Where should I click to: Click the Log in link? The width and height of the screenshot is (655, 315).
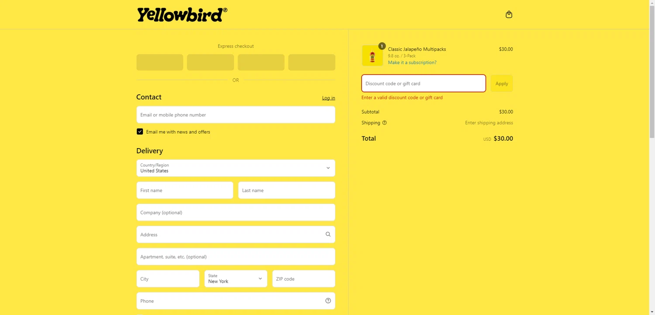coord(328,98)
